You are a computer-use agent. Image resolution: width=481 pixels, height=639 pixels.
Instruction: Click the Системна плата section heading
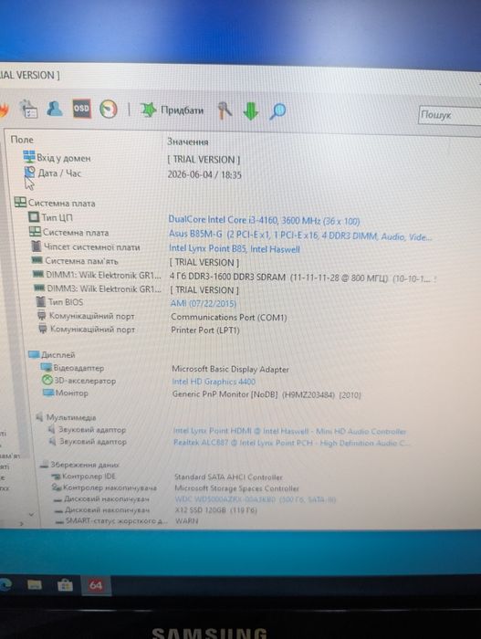55,203
